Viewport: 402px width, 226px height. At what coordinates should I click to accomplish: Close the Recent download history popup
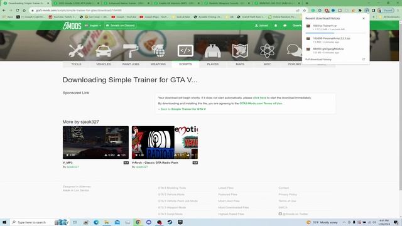364,18
